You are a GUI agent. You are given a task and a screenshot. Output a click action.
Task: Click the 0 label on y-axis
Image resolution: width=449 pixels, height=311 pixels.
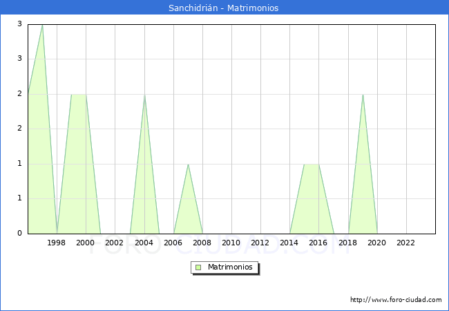tap(19, 233)
